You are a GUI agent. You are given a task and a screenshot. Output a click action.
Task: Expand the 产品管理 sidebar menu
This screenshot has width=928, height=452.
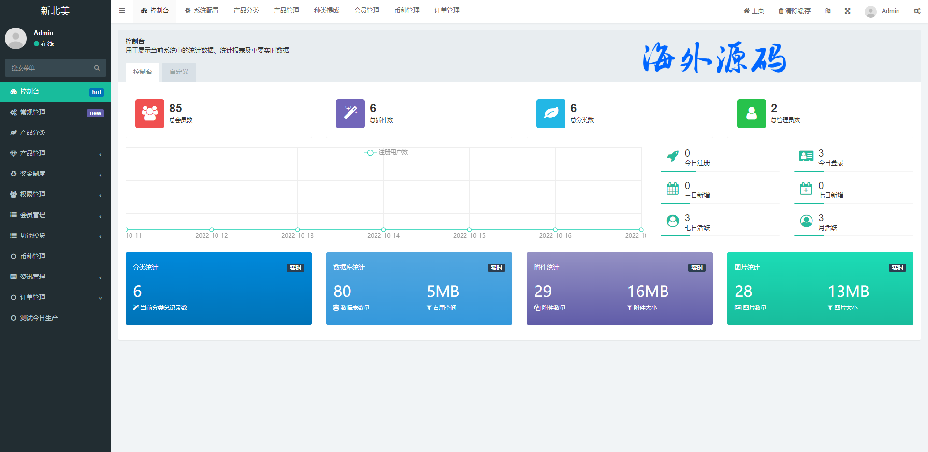click(x=56, y=153)
